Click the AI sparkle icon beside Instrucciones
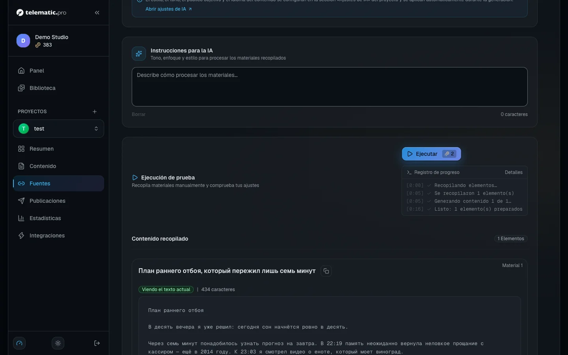This screenshot has height=355, width=568. (x=139, y=54)
